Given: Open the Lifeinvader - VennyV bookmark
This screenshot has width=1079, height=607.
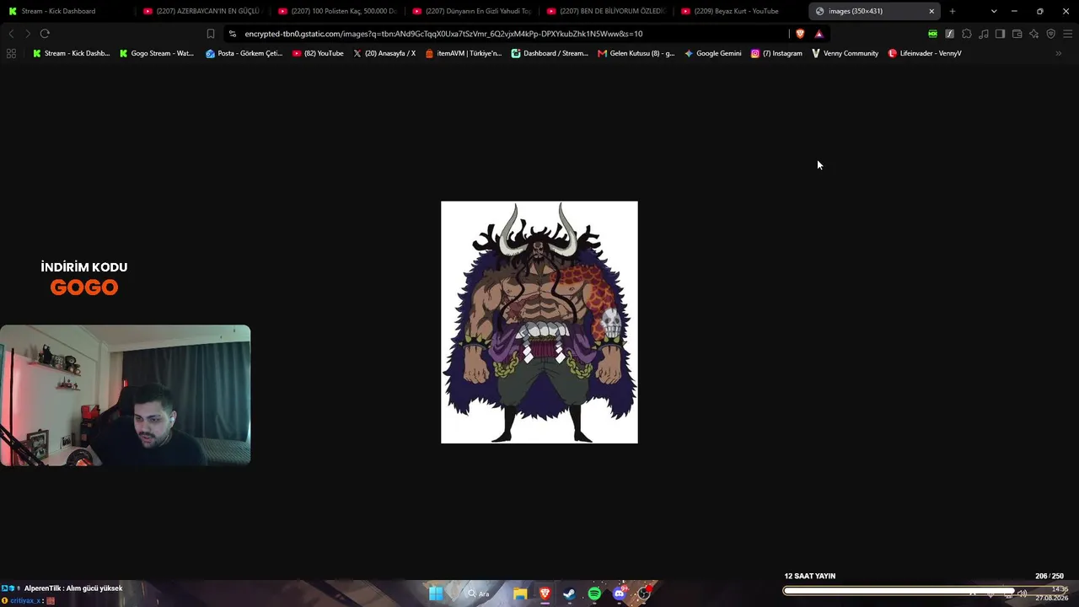Looking at the screenshot, I should 925,53.
